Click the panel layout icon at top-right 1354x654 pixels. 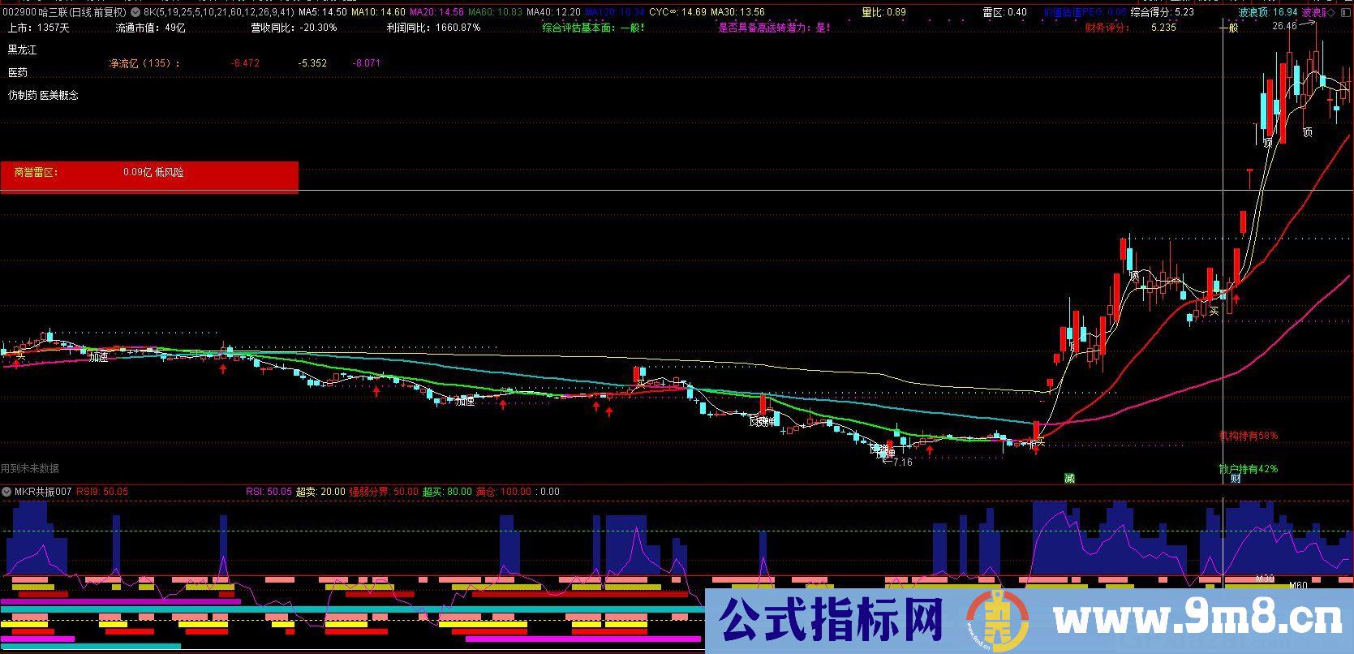click(x=1347, y=13)
